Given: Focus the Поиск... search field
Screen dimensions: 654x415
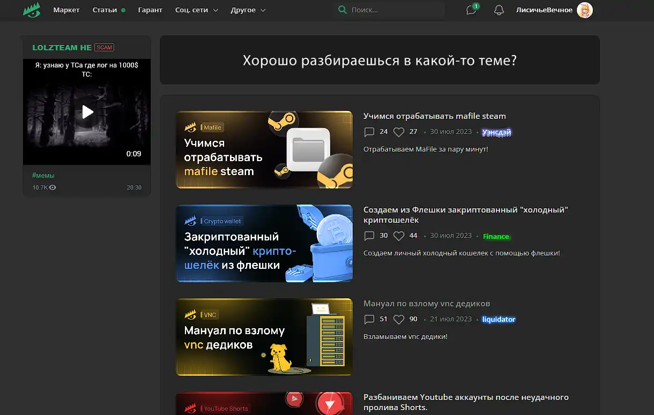Looking at the screenshot, I should coord(389,10).
